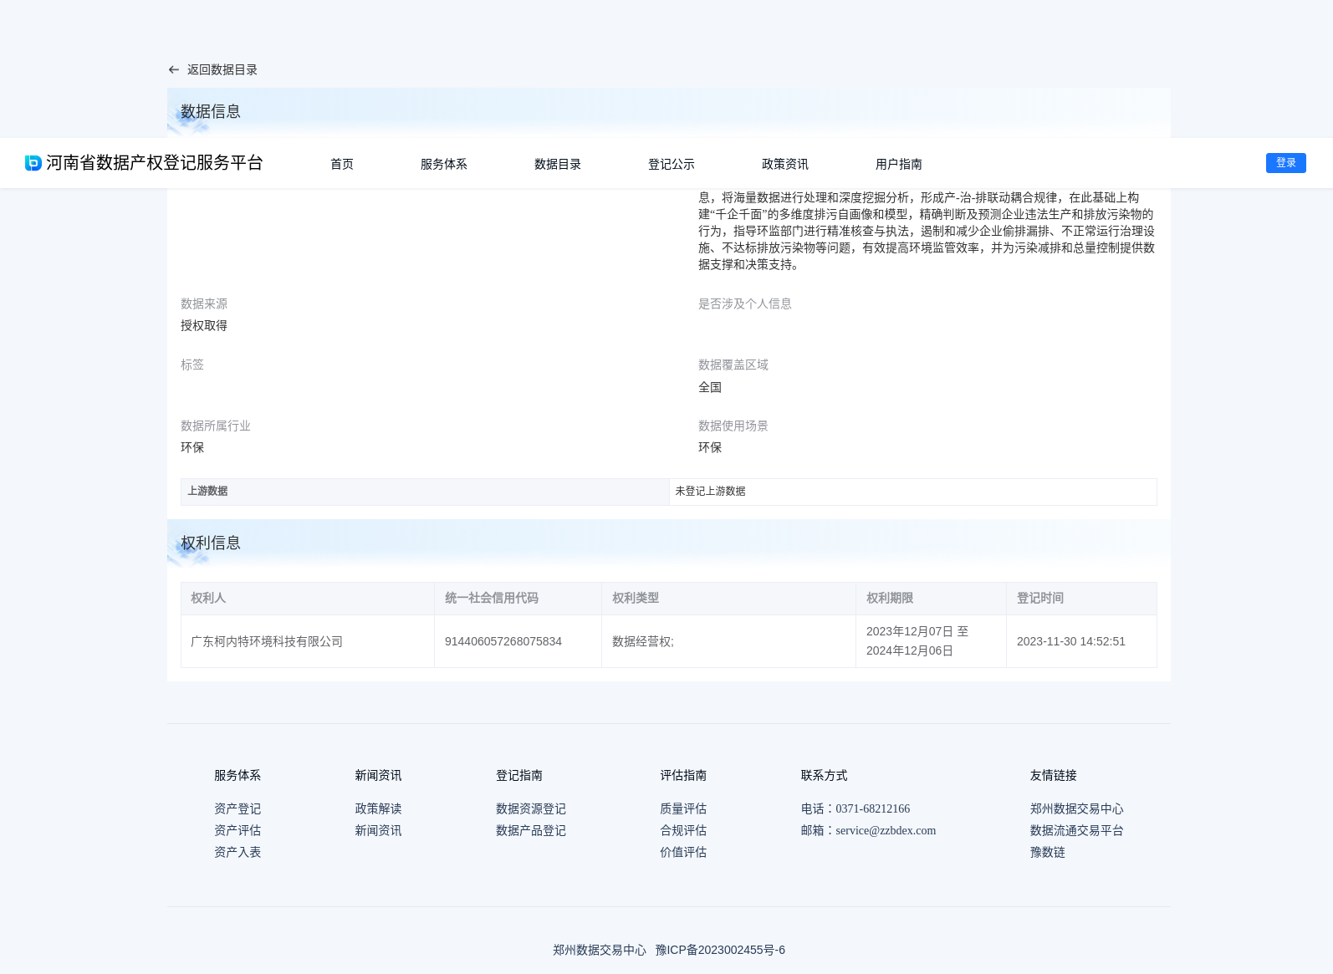Open footer link 资产评估

237,830
